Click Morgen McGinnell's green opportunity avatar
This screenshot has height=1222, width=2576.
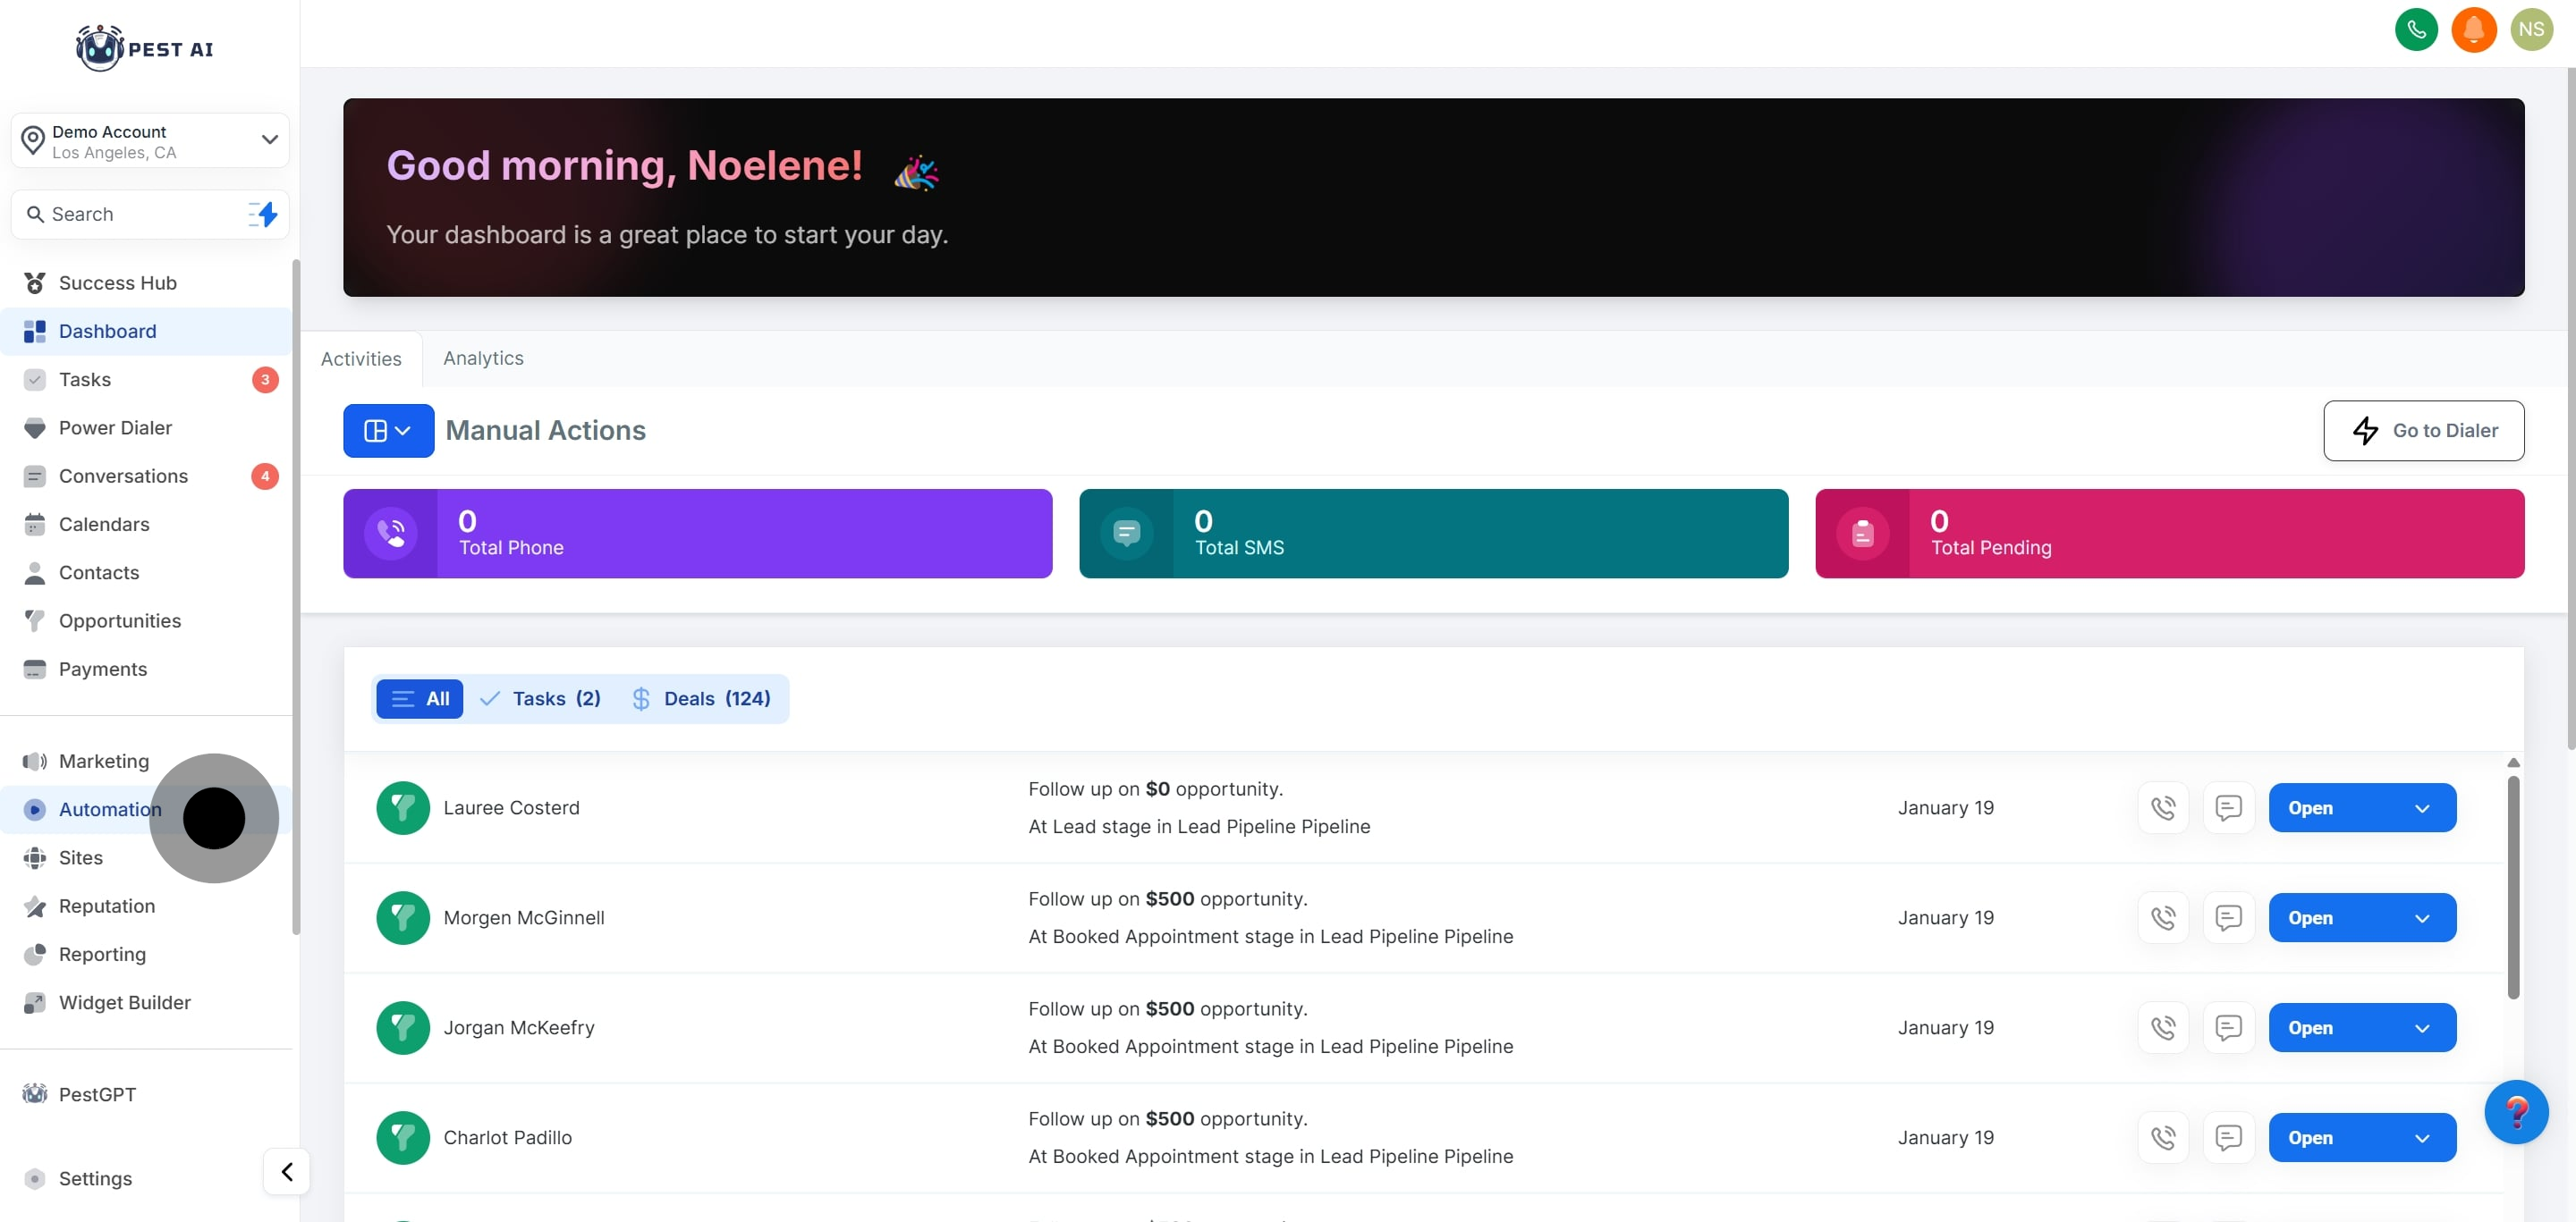(403, 917)
